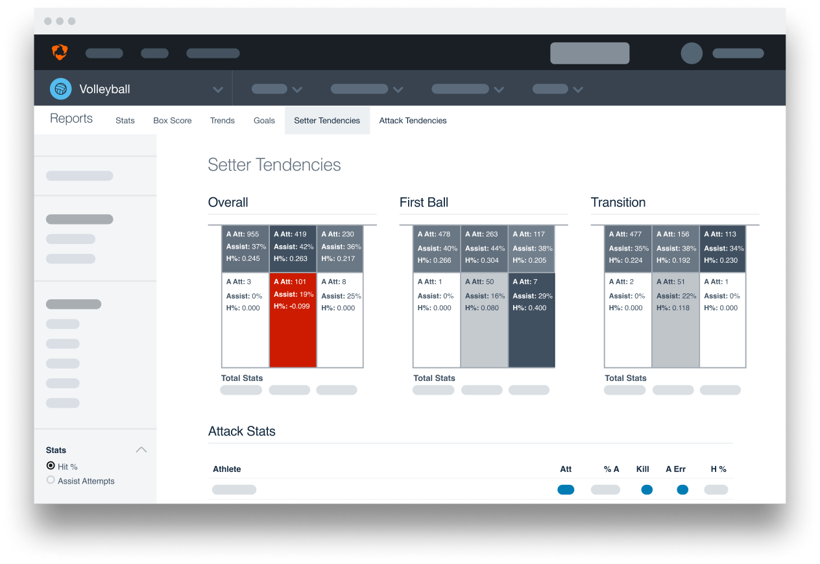Expand the first filter dropdown beside Volleyball
The height and width of the screenshot is (564, 820).
point(277,89)
